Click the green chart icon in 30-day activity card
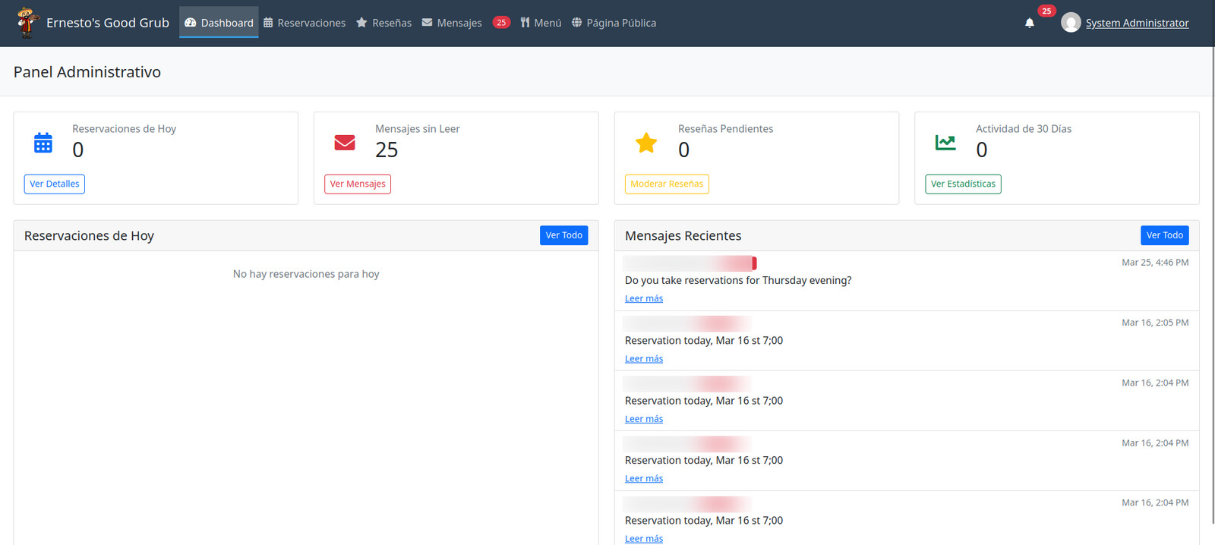The height and width of the screenshot is (545, 1215). tap(945, 142)
